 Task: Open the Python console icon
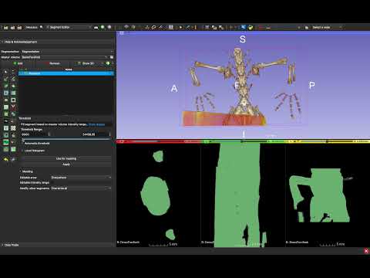[251, 27]
